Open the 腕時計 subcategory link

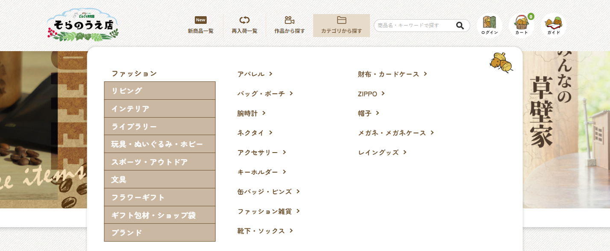(252, 113)
